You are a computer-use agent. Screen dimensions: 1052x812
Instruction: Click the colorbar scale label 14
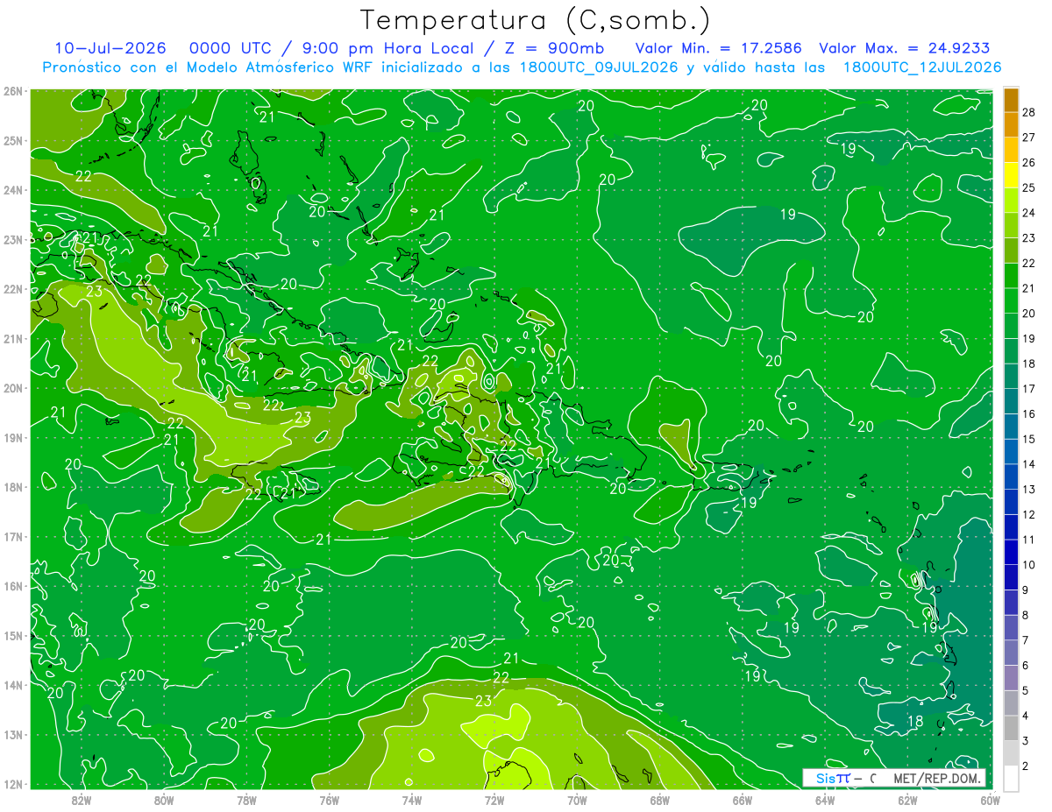pyautogui.click(x=1029, y=464)
